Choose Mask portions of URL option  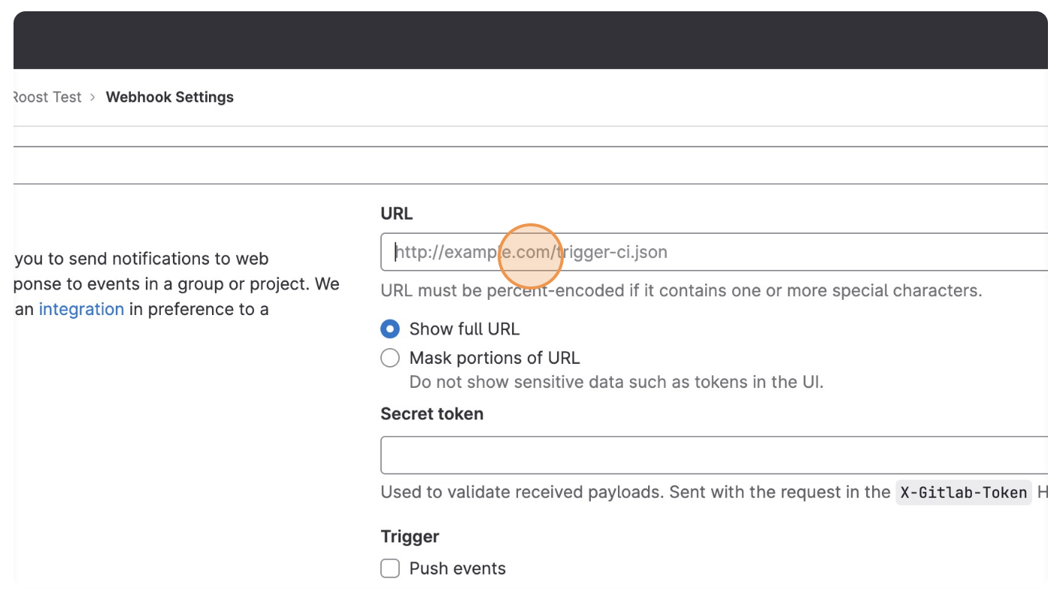pos(390,358)
